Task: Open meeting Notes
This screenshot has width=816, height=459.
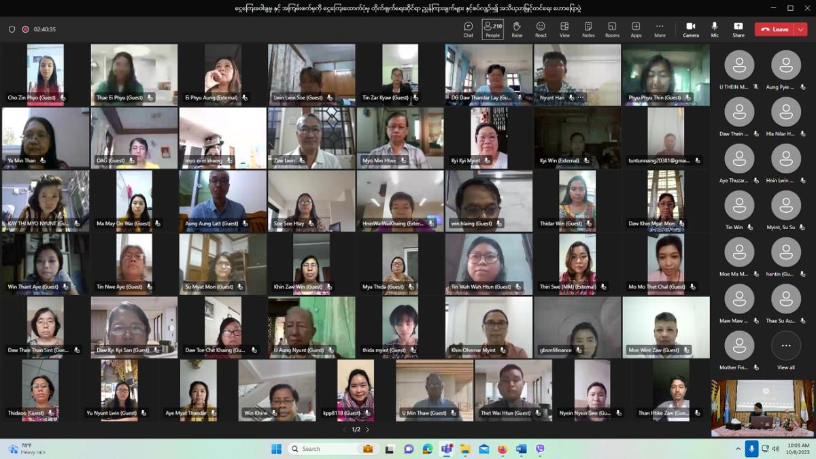Action: (588, 29)
